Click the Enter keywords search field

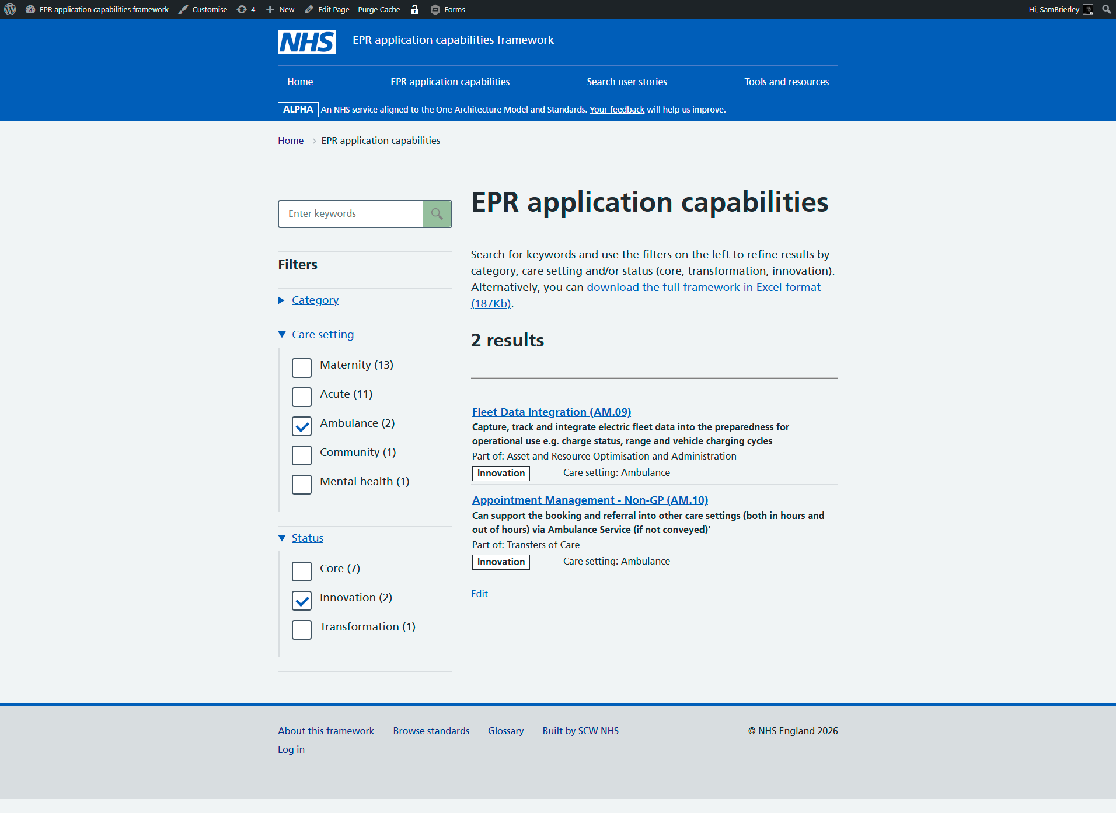[x=351, y=214]
